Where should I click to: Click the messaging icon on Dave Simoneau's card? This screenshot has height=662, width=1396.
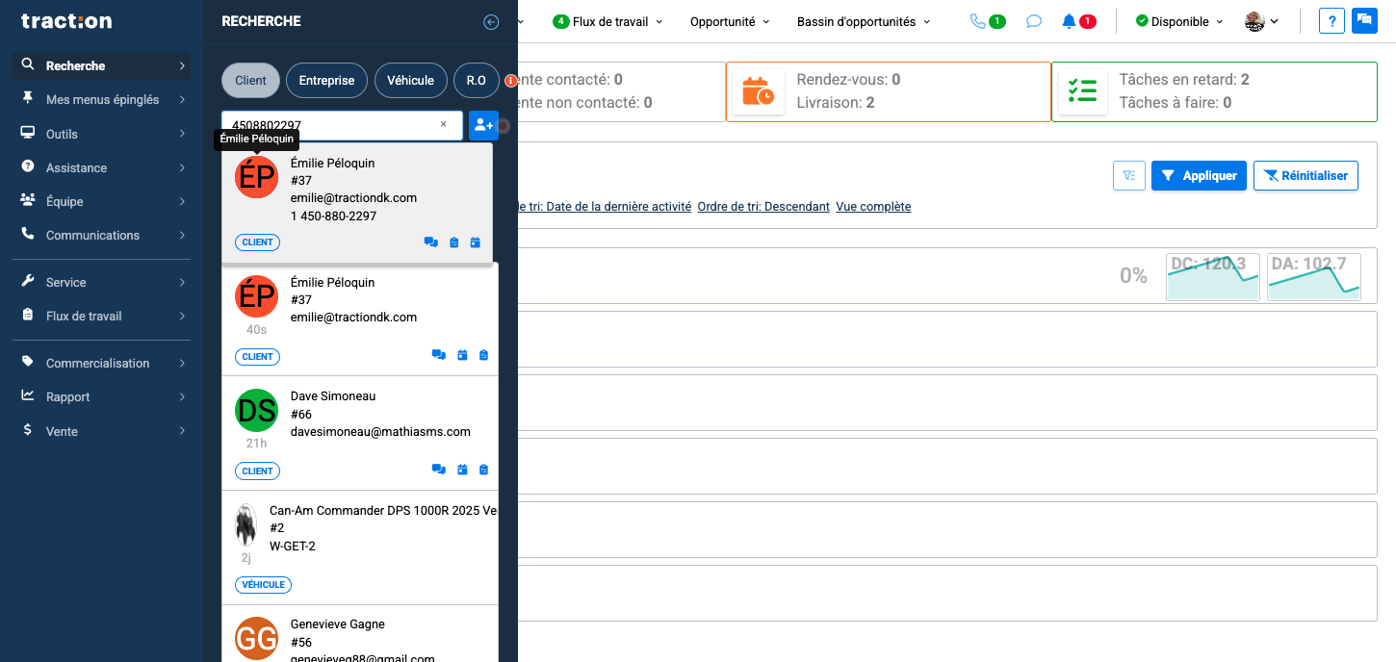click(x=438, y=470)
